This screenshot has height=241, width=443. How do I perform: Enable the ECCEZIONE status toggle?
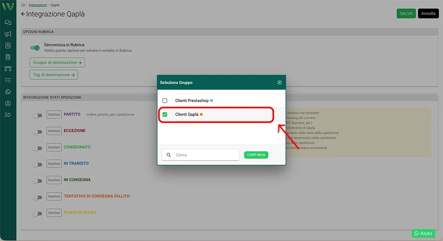37,132
